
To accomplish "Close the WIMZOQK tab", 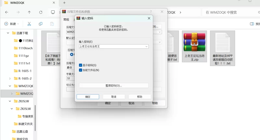I will (54, 3).
